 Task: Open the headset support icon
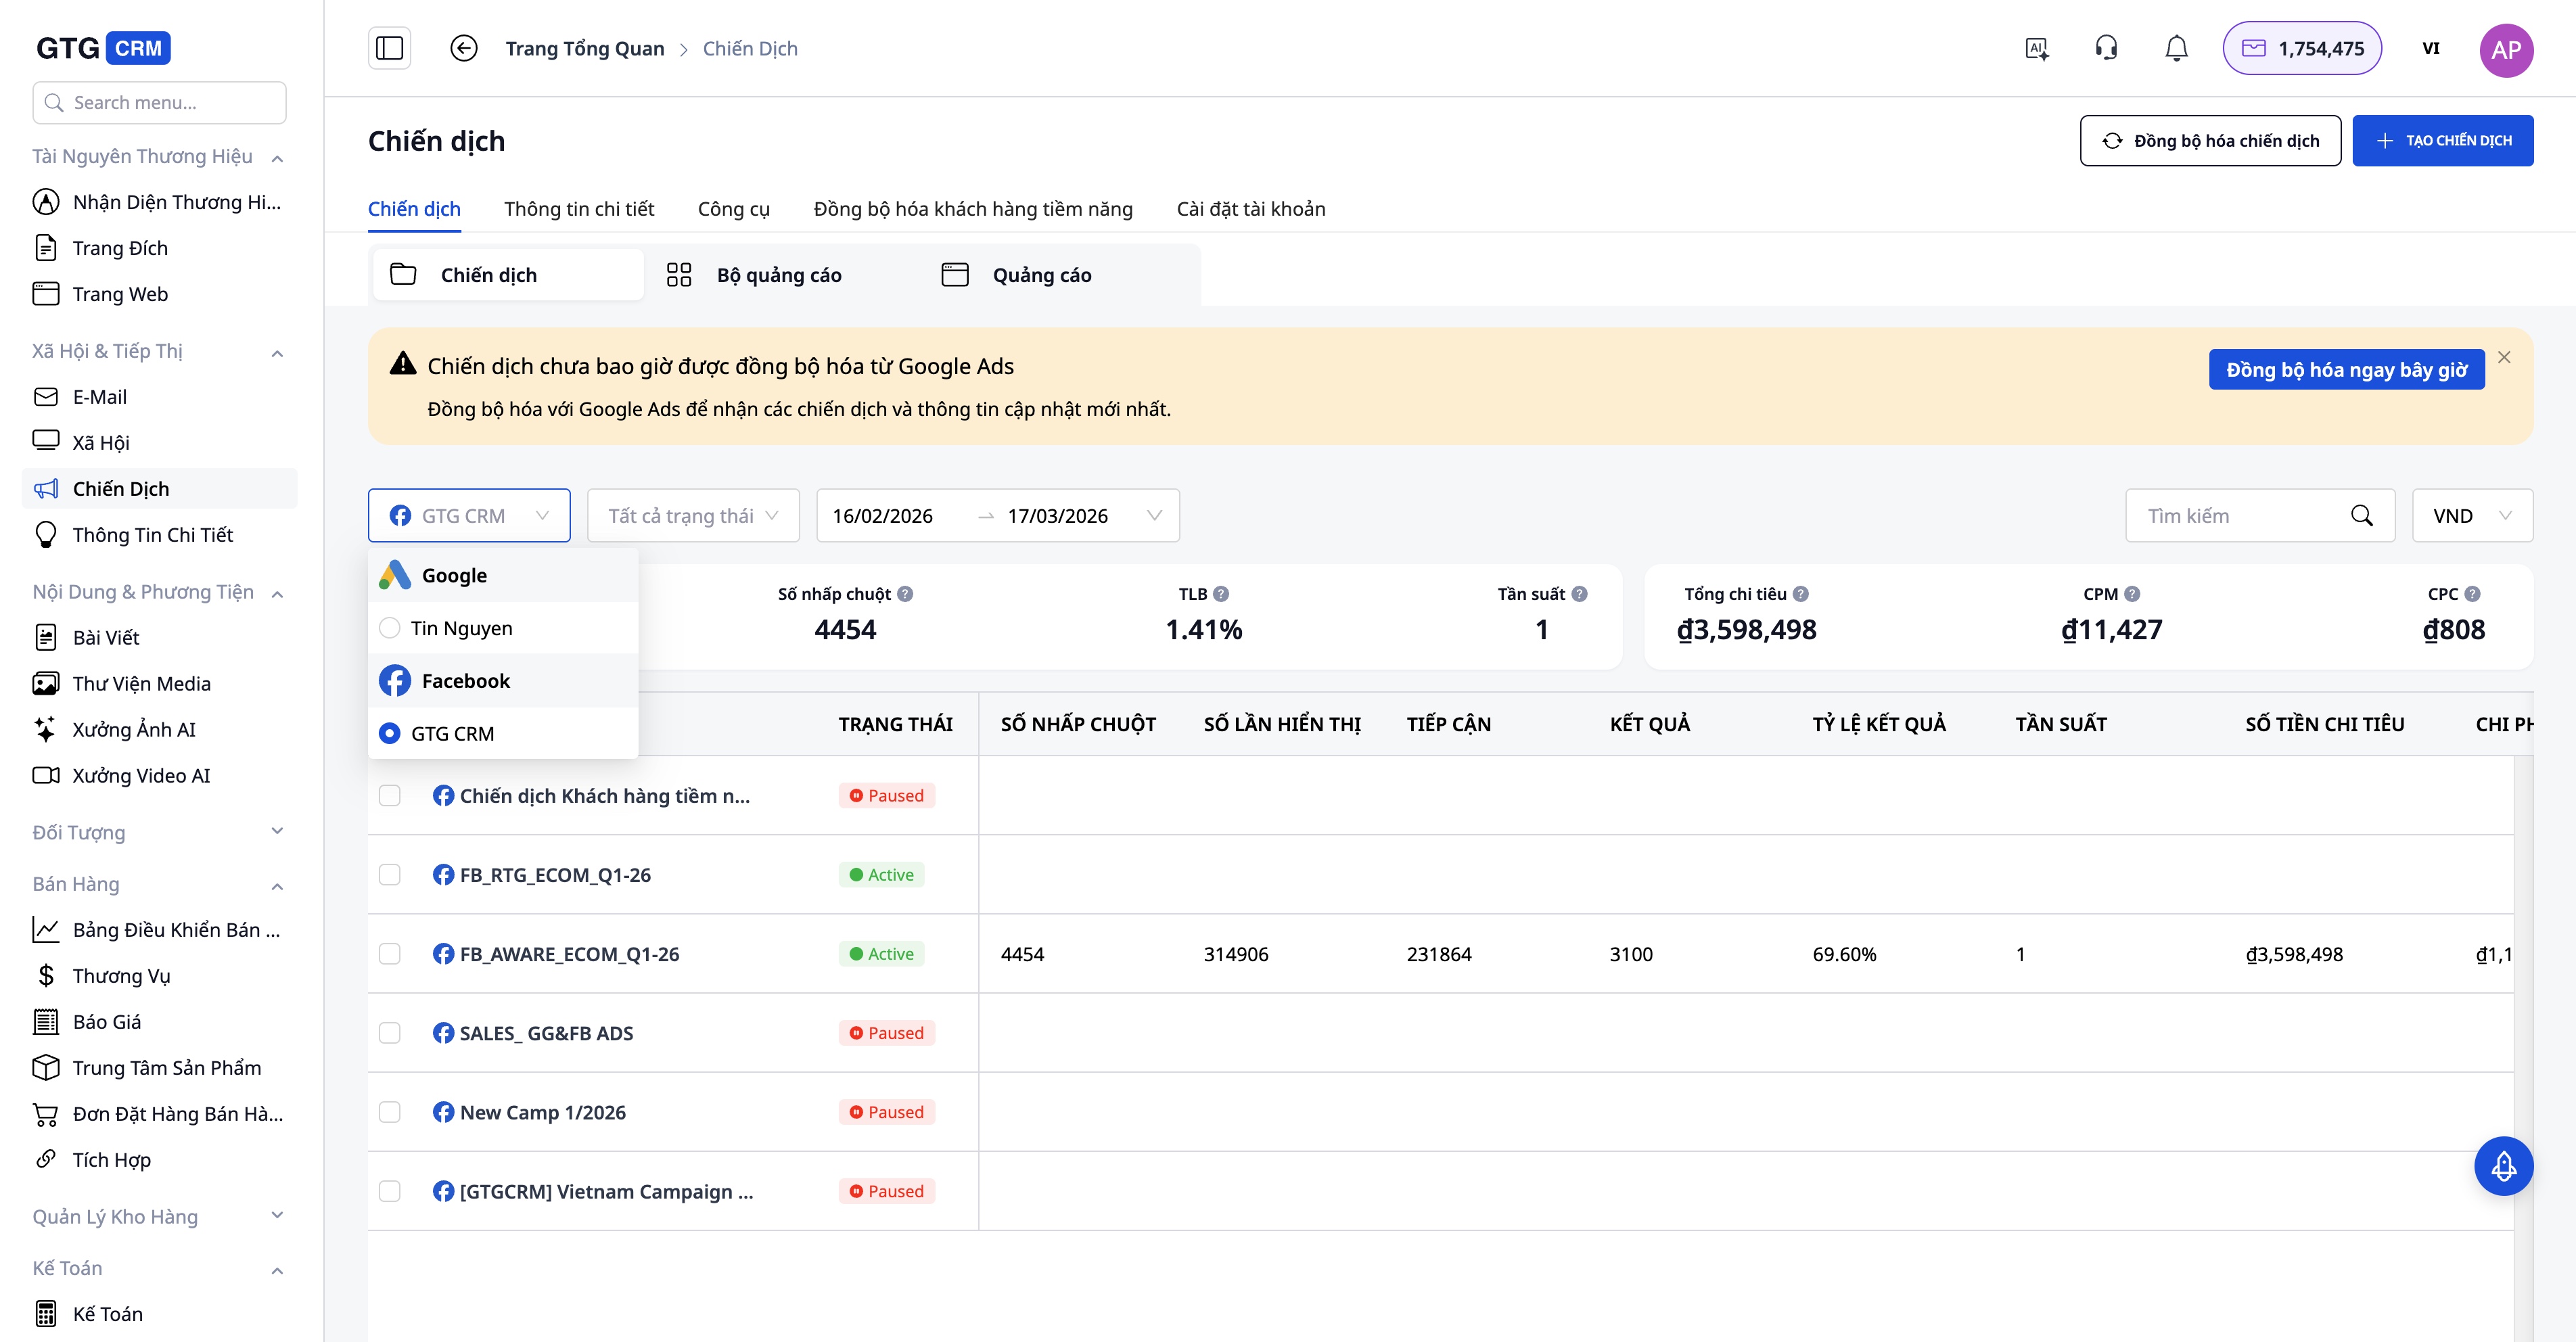point(2106,48)
